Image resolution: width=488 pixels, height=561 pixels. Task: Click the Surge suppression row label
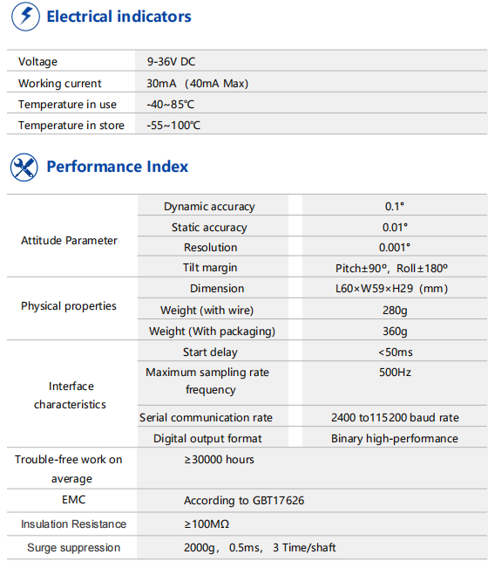click(73, 547)
